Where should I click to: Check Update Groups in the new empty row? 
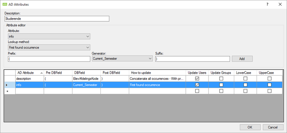tap(221, 91)
